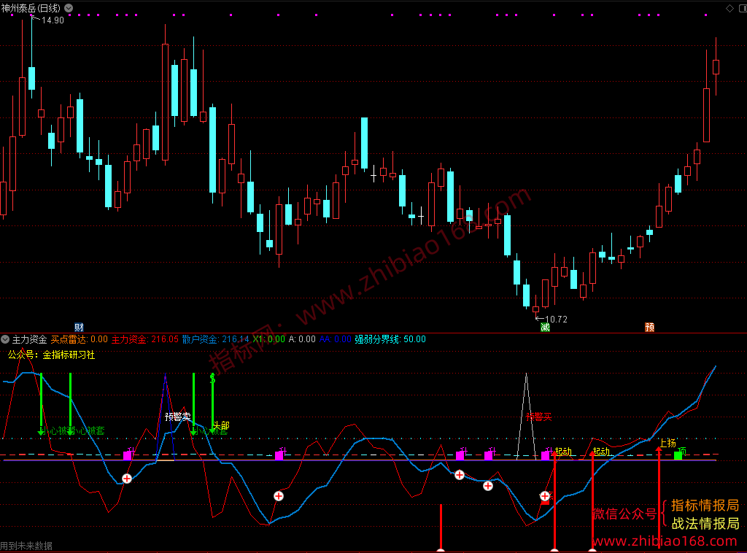Click the 财 info marker on the time axis
The width and height of the screenshot is (747, 553).
[x=79, y=328]
